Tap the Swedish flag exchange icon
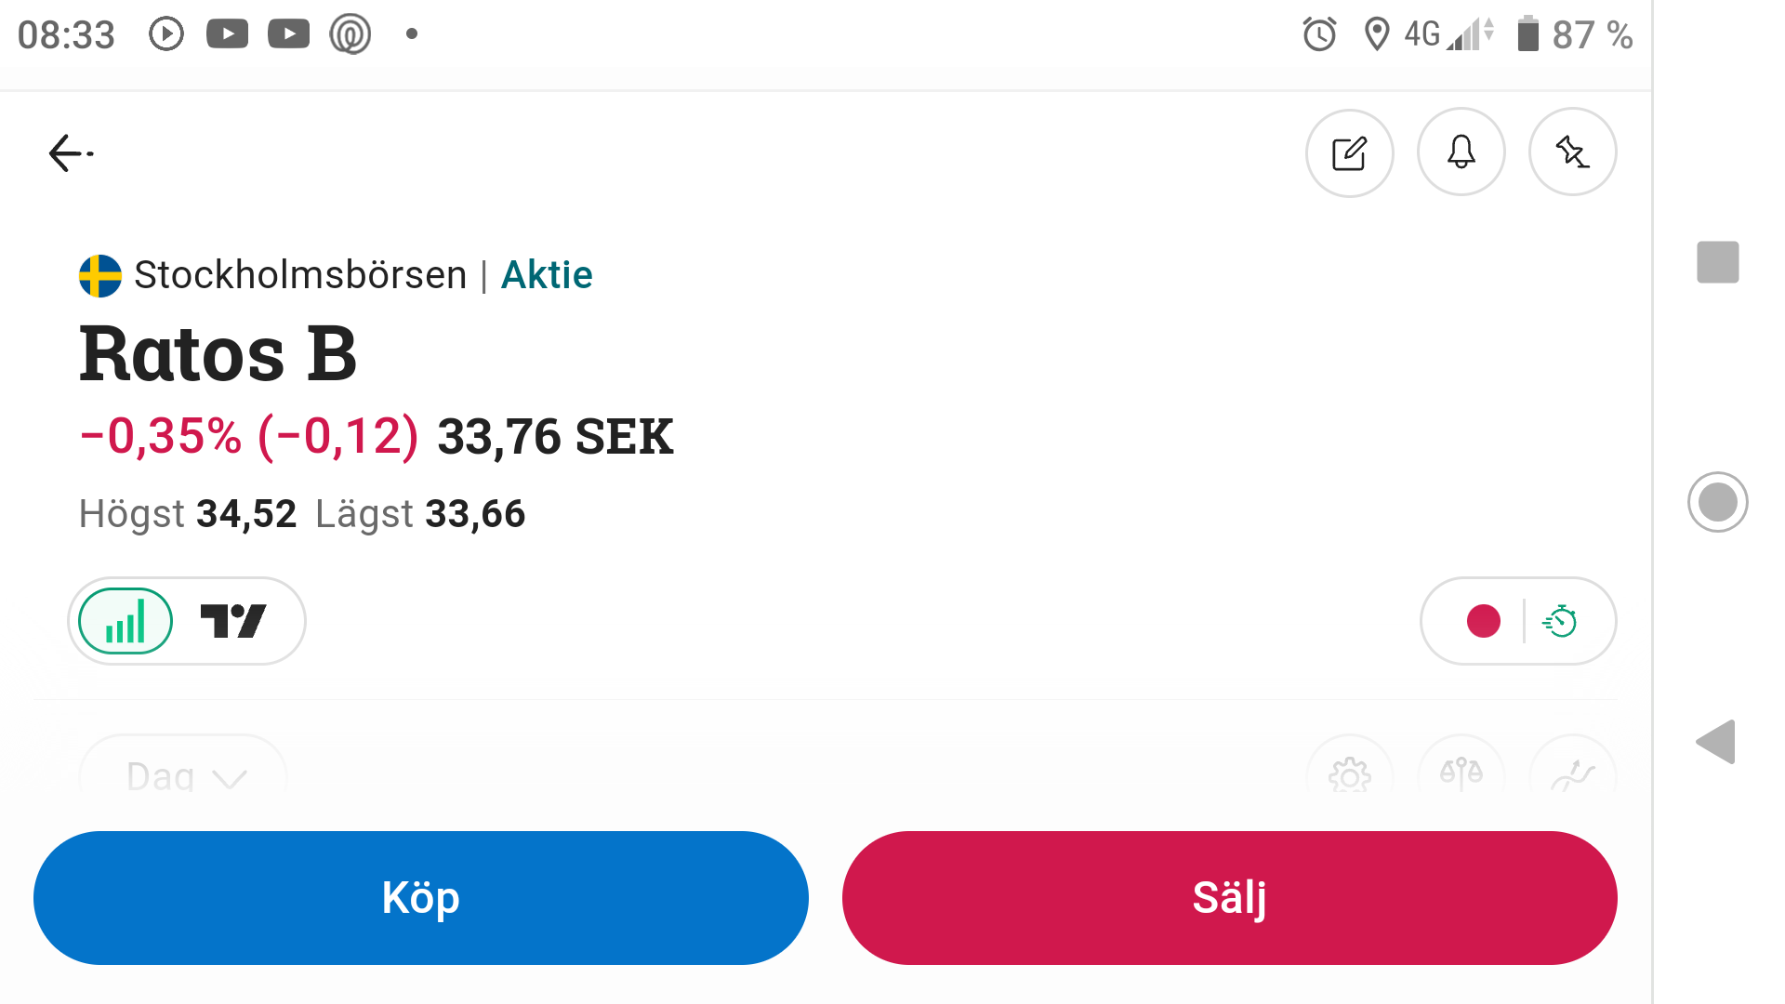Image resolution: width=1785 pixels, height=1004 pixels. pos(100,276)
